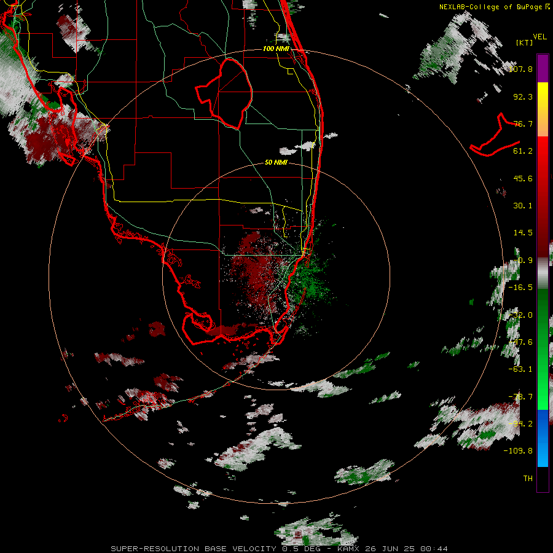Click the -94.2 legend value
Image resolution: width=553 pixels, height=553 pixels.
point(520,423)
